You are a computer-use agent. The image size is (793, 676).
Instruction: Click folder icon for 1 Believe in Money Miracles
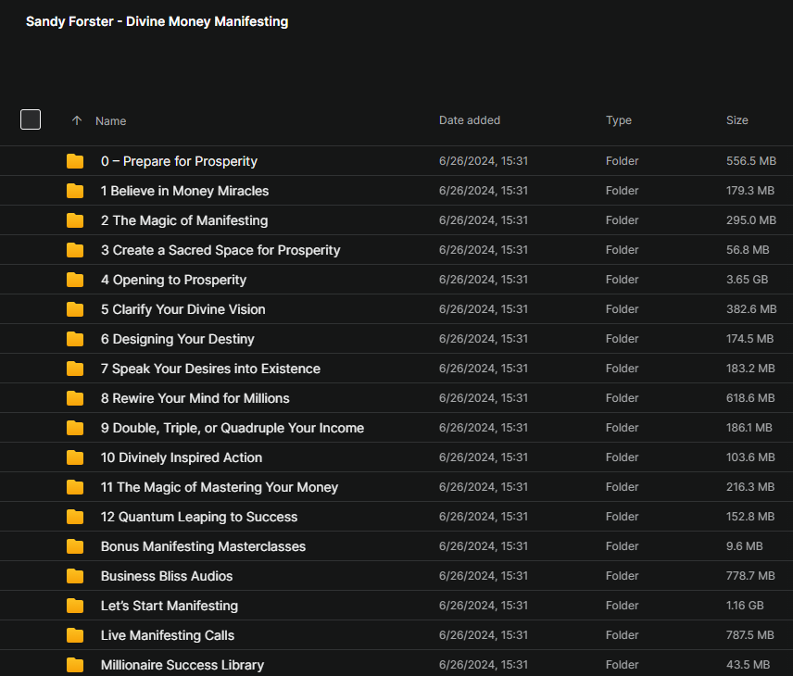(x=75, y=191)
